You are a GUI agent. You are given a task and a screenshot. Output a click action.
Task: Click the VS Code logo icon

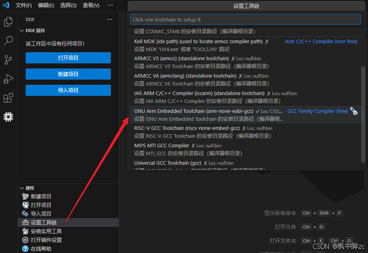coord(6,5)
